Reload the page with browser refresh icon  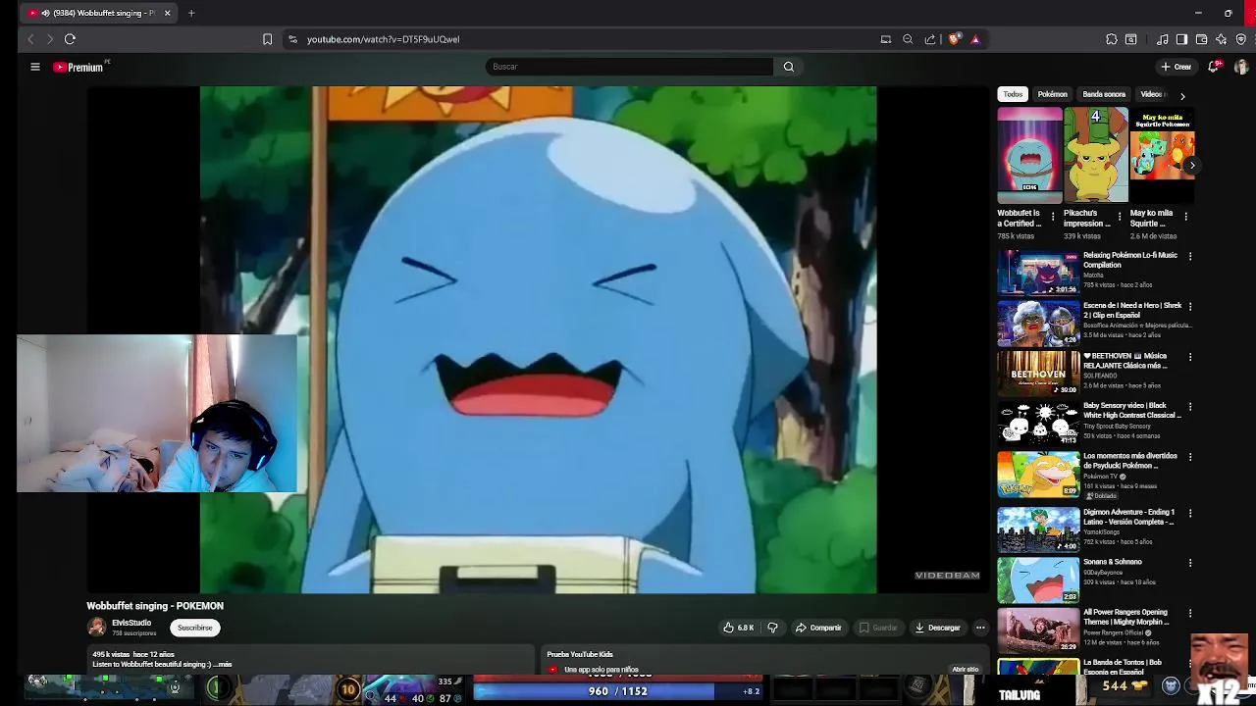click(70, 39)
